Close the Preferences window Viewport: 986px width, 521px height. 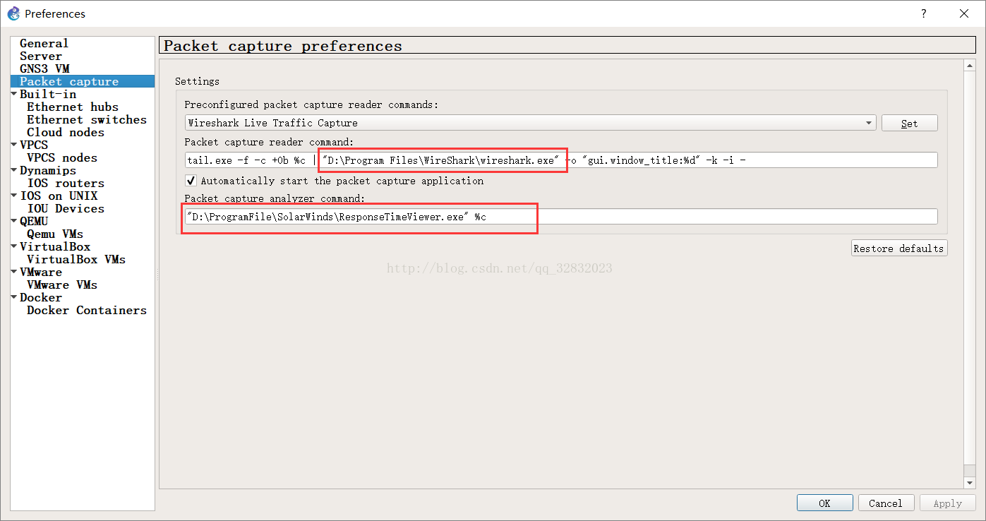point(963,13)
